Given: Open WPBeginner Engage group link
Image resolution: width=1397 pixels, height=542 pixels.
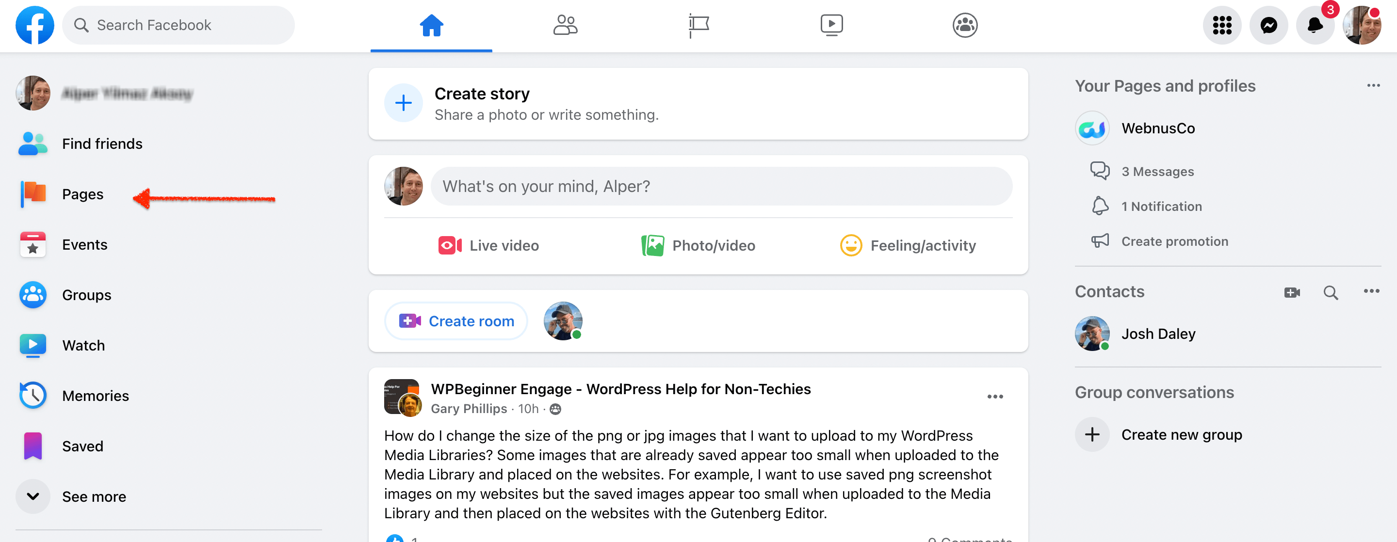Looking at the screenshot, I should pyautogui.click(x=621, y=389).
